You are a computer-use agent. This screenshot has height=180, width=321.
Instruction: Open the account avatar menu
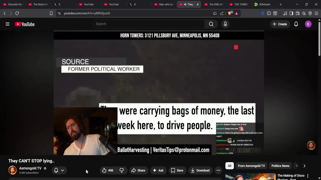[x=308, y=24]
